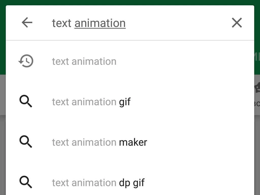Tap the dimmed category icon at right edge
260x195 pixels.
pyautogui.click(x=257, y=88)
